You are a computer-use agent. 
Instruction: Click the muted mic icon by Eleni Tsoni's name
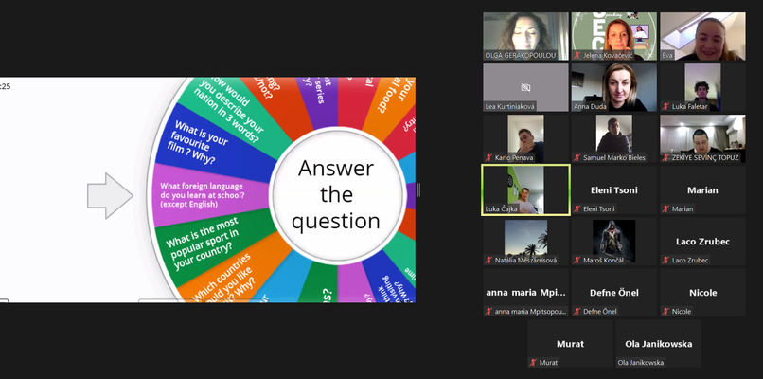577,208
